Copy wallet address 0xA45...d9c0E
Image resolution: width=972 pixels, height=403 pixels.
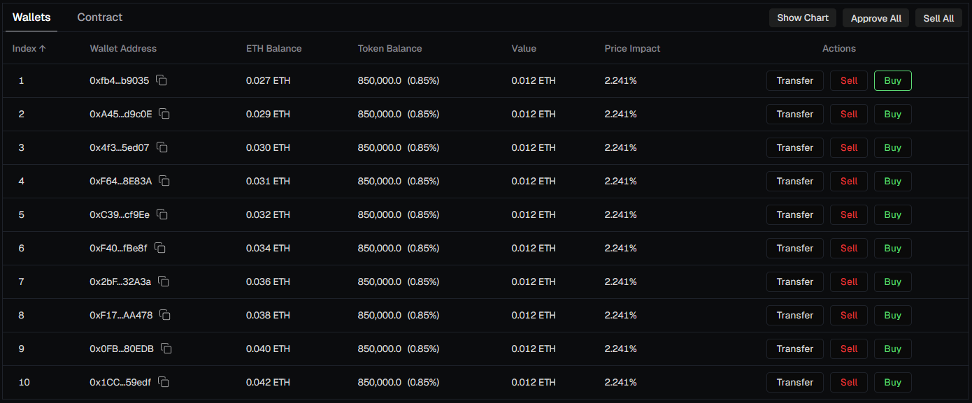point(165,114)
